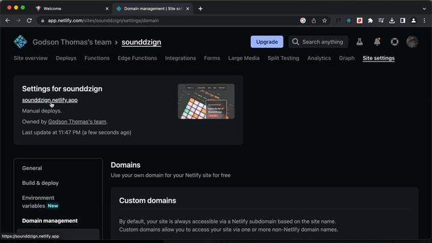
Task: Select the Site settings tab
Action: [x=379, y=58]
